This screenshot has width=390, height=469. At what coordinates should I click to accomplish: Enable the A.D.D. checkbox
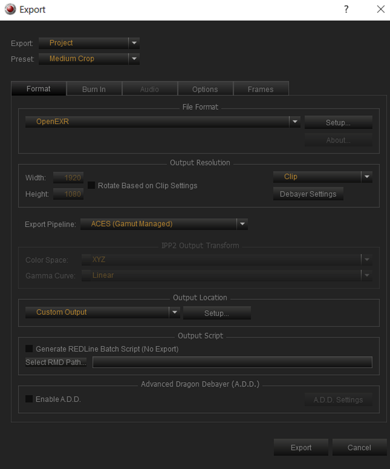click(x=29, y=399)
